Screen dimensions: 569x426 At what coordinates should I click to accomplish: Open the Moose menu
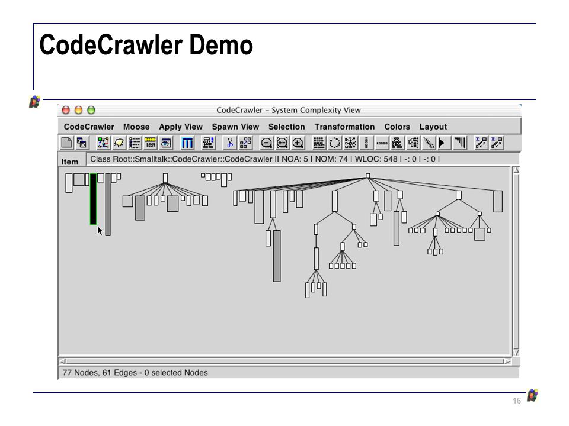tap(136, 127)
